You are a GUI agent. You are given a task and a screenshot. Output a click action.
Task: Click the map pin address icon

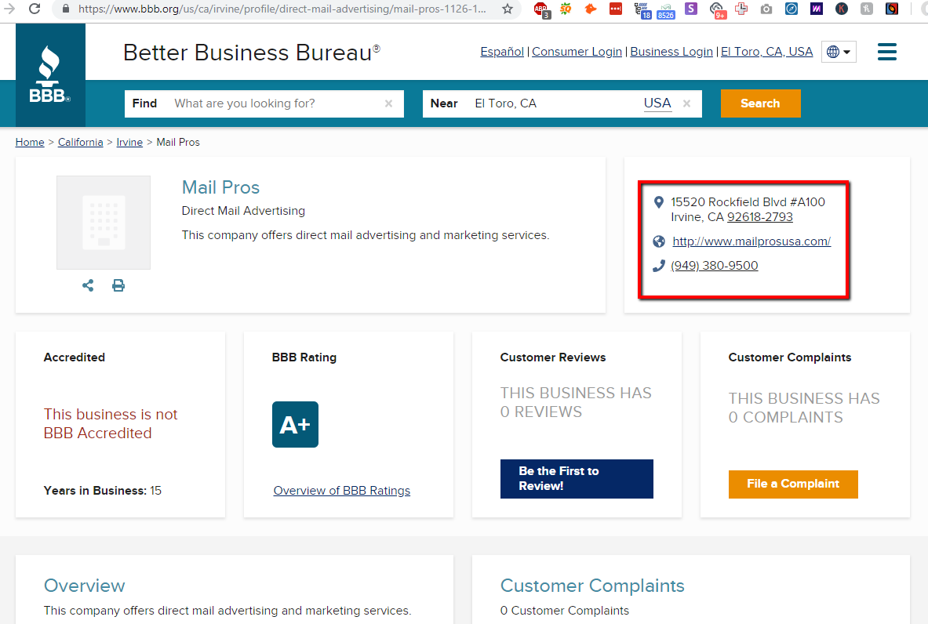pos(658,202)
